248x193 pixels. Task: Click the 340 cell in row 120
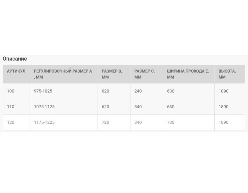click(x=146, y=122)
